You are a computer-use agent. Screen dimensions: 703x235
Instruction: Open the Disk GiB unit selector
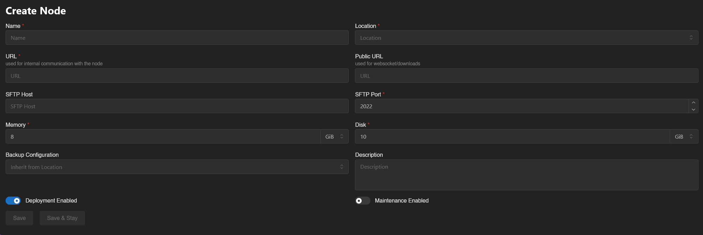click(x=684, y=137)
